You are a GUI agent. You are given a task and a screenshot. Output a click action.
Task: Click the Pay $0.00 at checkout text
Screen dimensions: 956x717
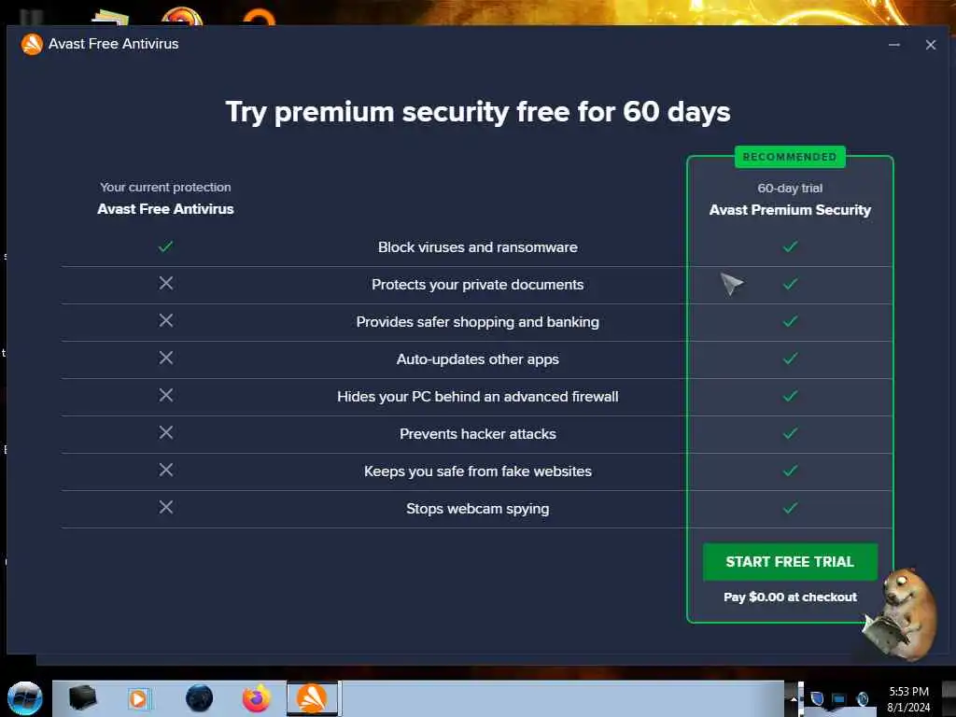click(790, 597)
